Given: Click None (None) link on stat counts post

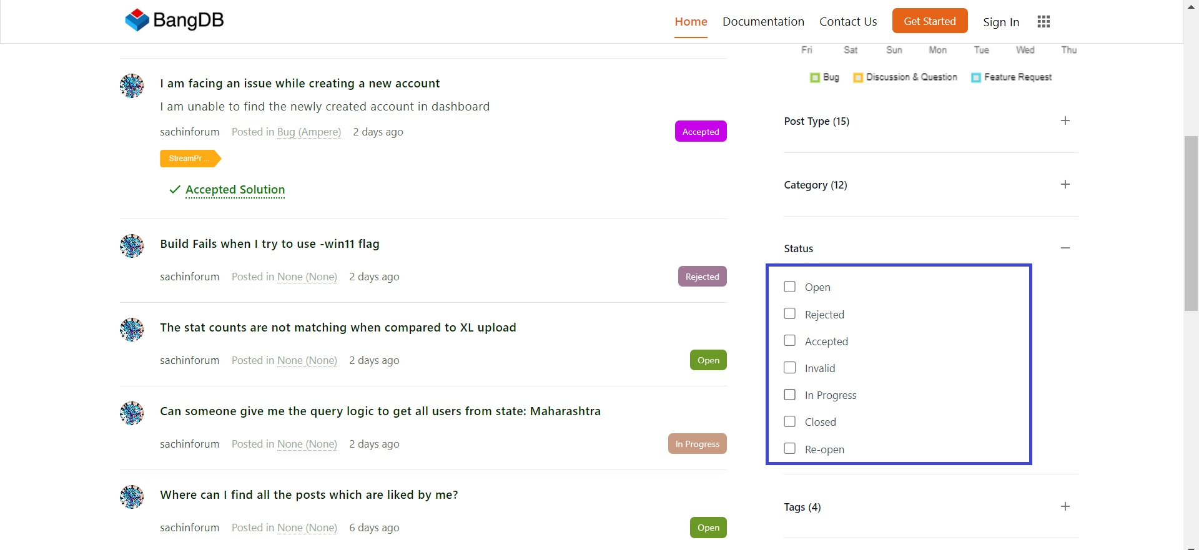Looking at the screenshot, I should (307, 360).
